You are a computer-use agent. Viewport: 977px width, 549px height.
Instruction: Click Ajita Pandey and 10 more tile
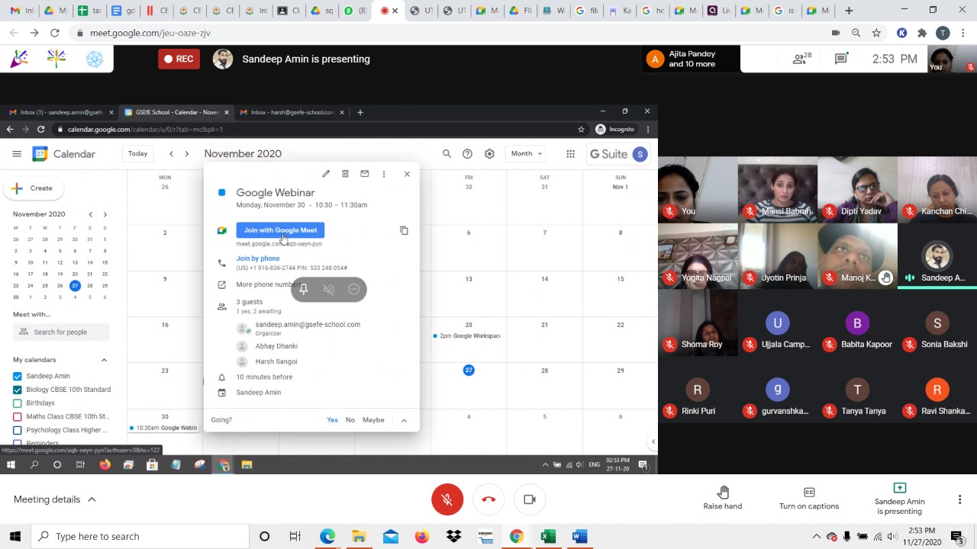[692, 59]
